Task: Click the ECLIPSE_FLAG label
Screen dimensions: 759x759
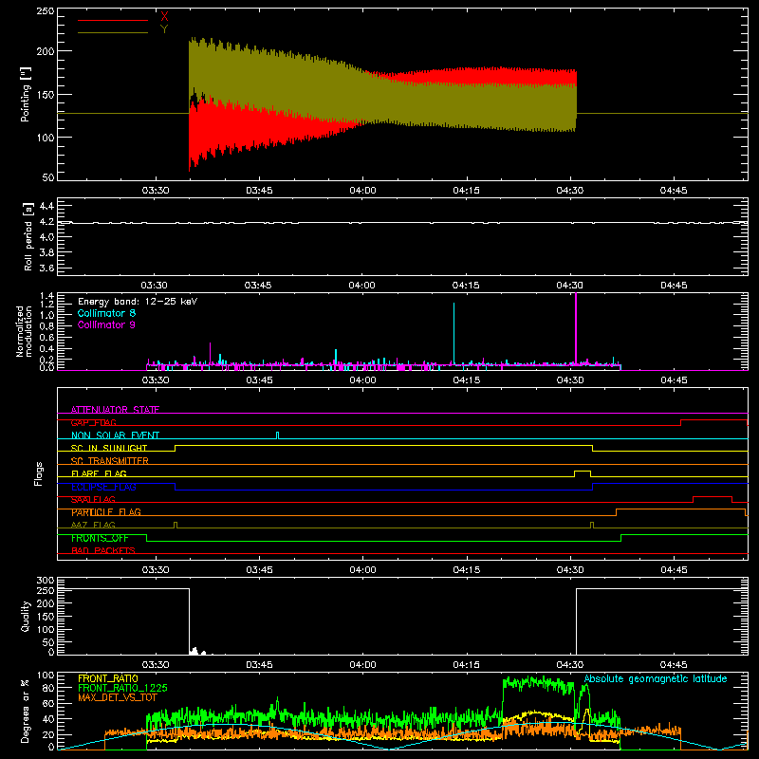Action: pyautogui.click(x=103, y=487)
